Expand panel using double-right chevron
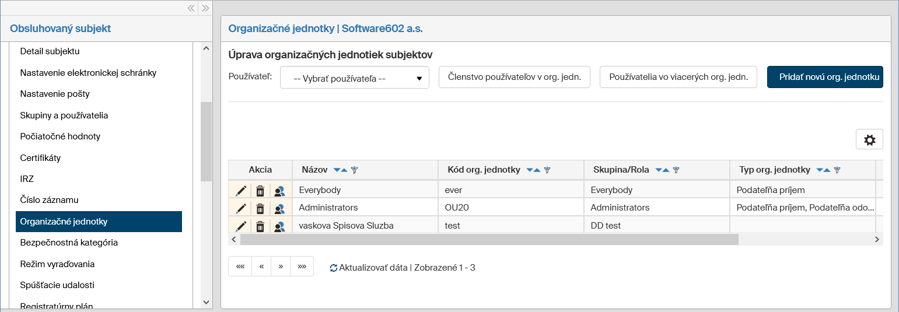899x312 pixels. tap(205, 8)
